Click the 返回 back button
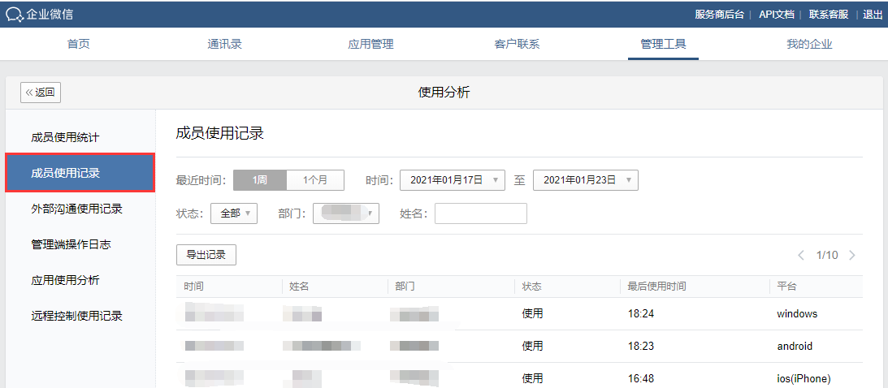Viewport: 888px width, 388px height. (x=41, y=93)
